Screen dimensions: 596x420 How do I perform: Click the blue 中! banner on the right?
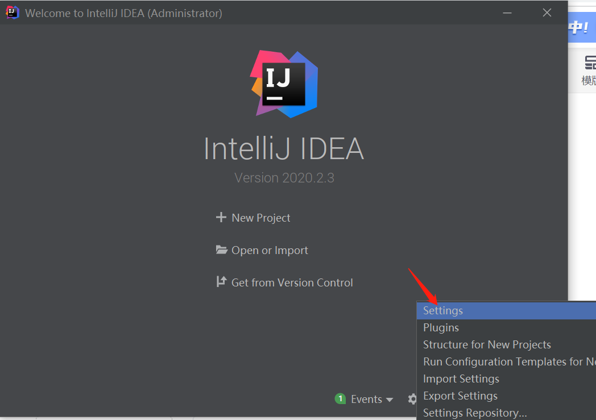[x=583, y=27]
